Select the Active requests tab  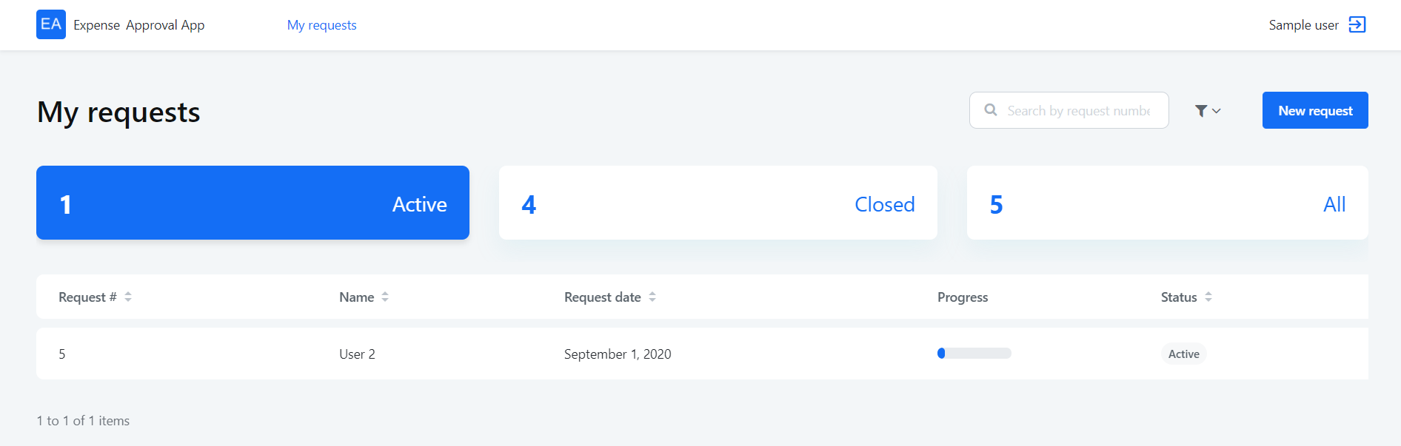pyautogui.click(x=253, y=203)
